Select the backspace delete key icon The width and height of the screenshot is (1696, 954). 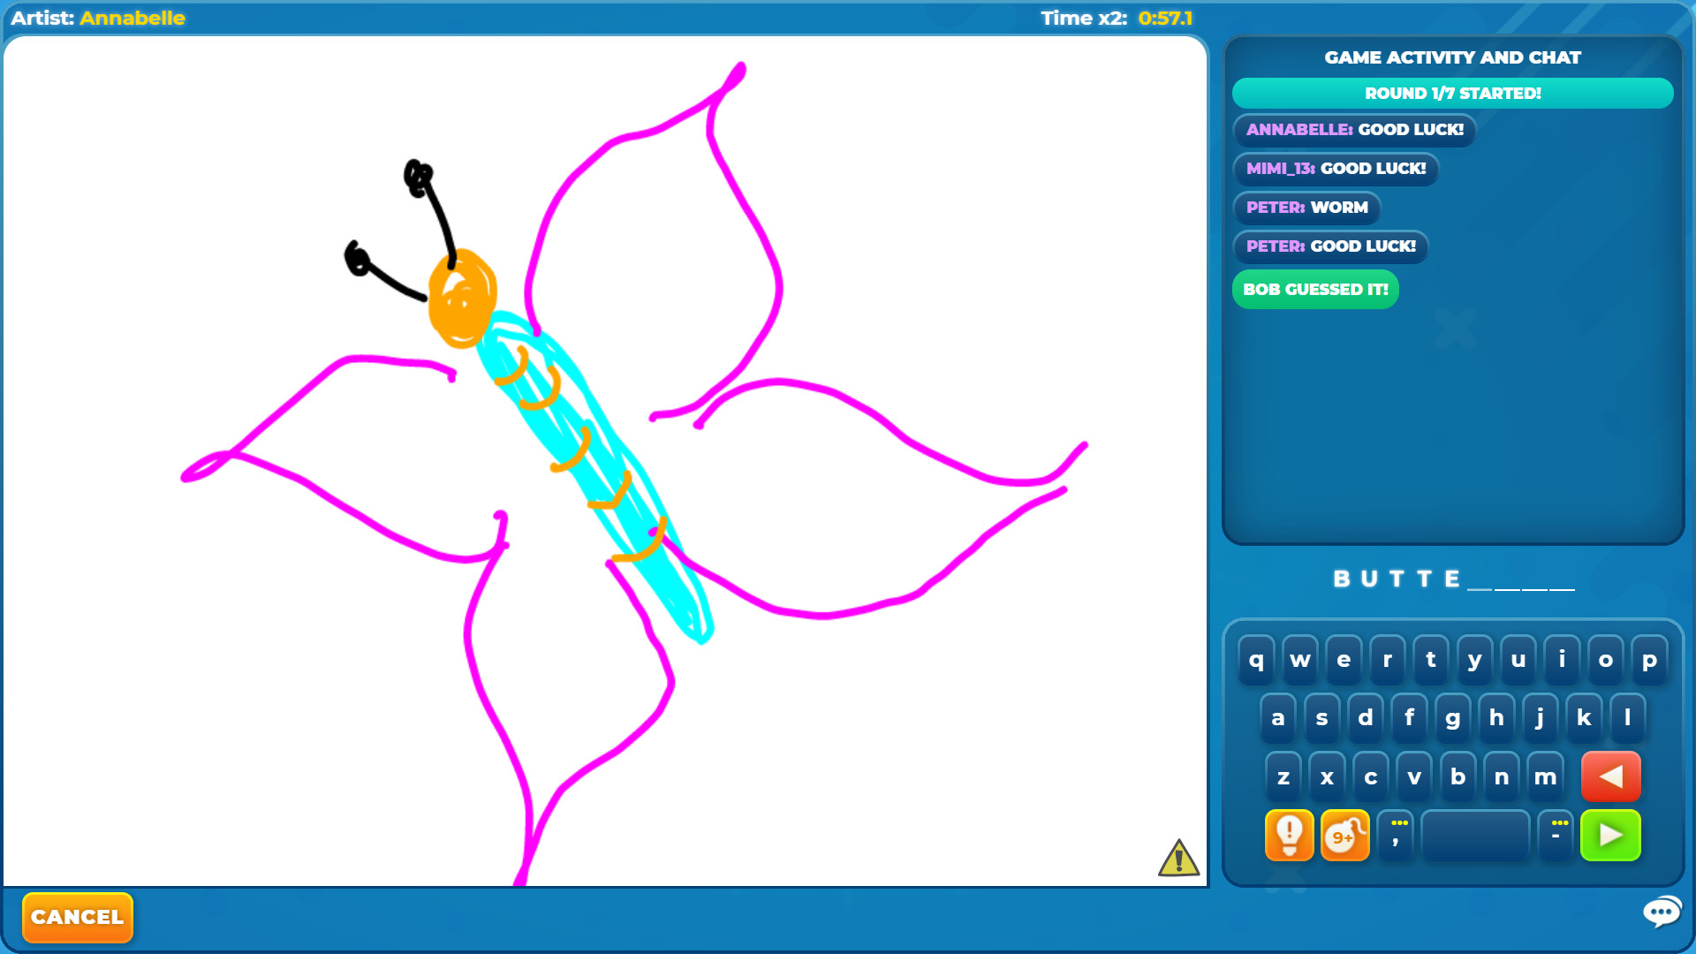pyautogui.click(x=1611, y=776)
